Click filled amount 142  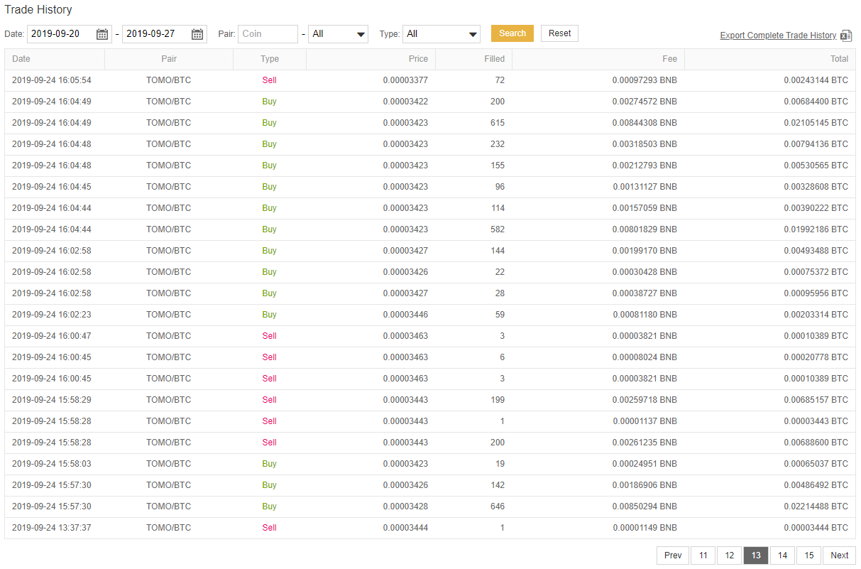[498, 485]
